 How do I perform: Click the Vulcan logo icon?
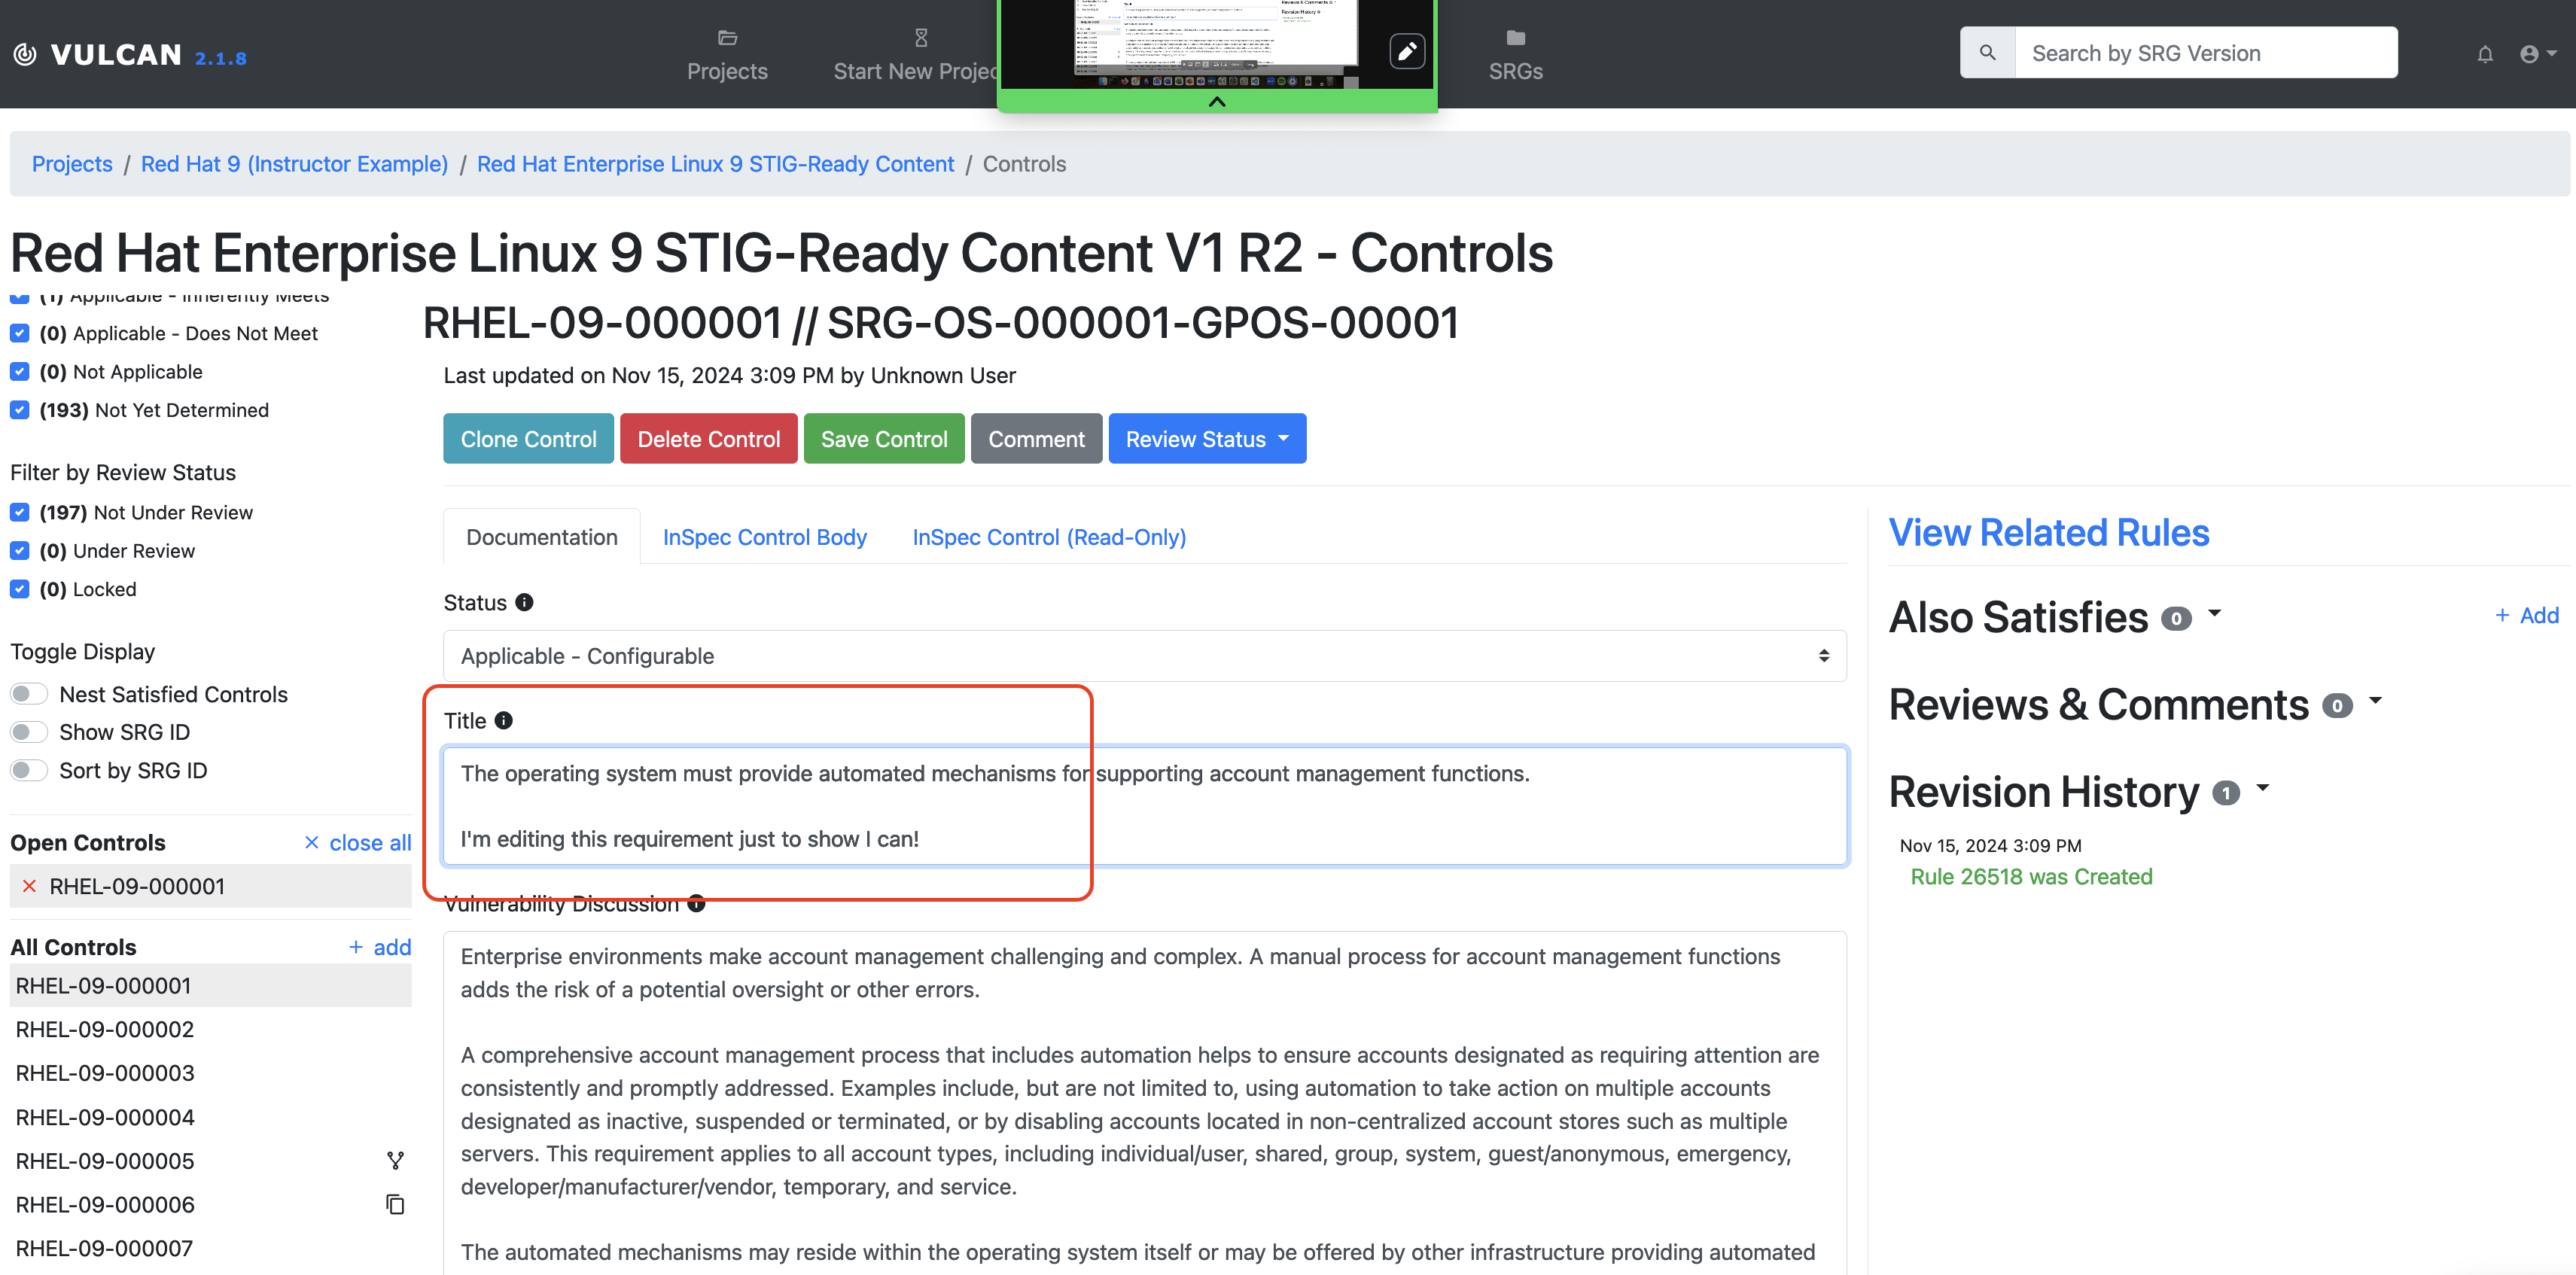point(25,54)
